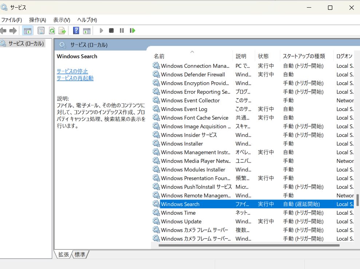This screenshot has height=269, width=360.
Task: Click the Services app icon in title bar
Action: point(4,7)
